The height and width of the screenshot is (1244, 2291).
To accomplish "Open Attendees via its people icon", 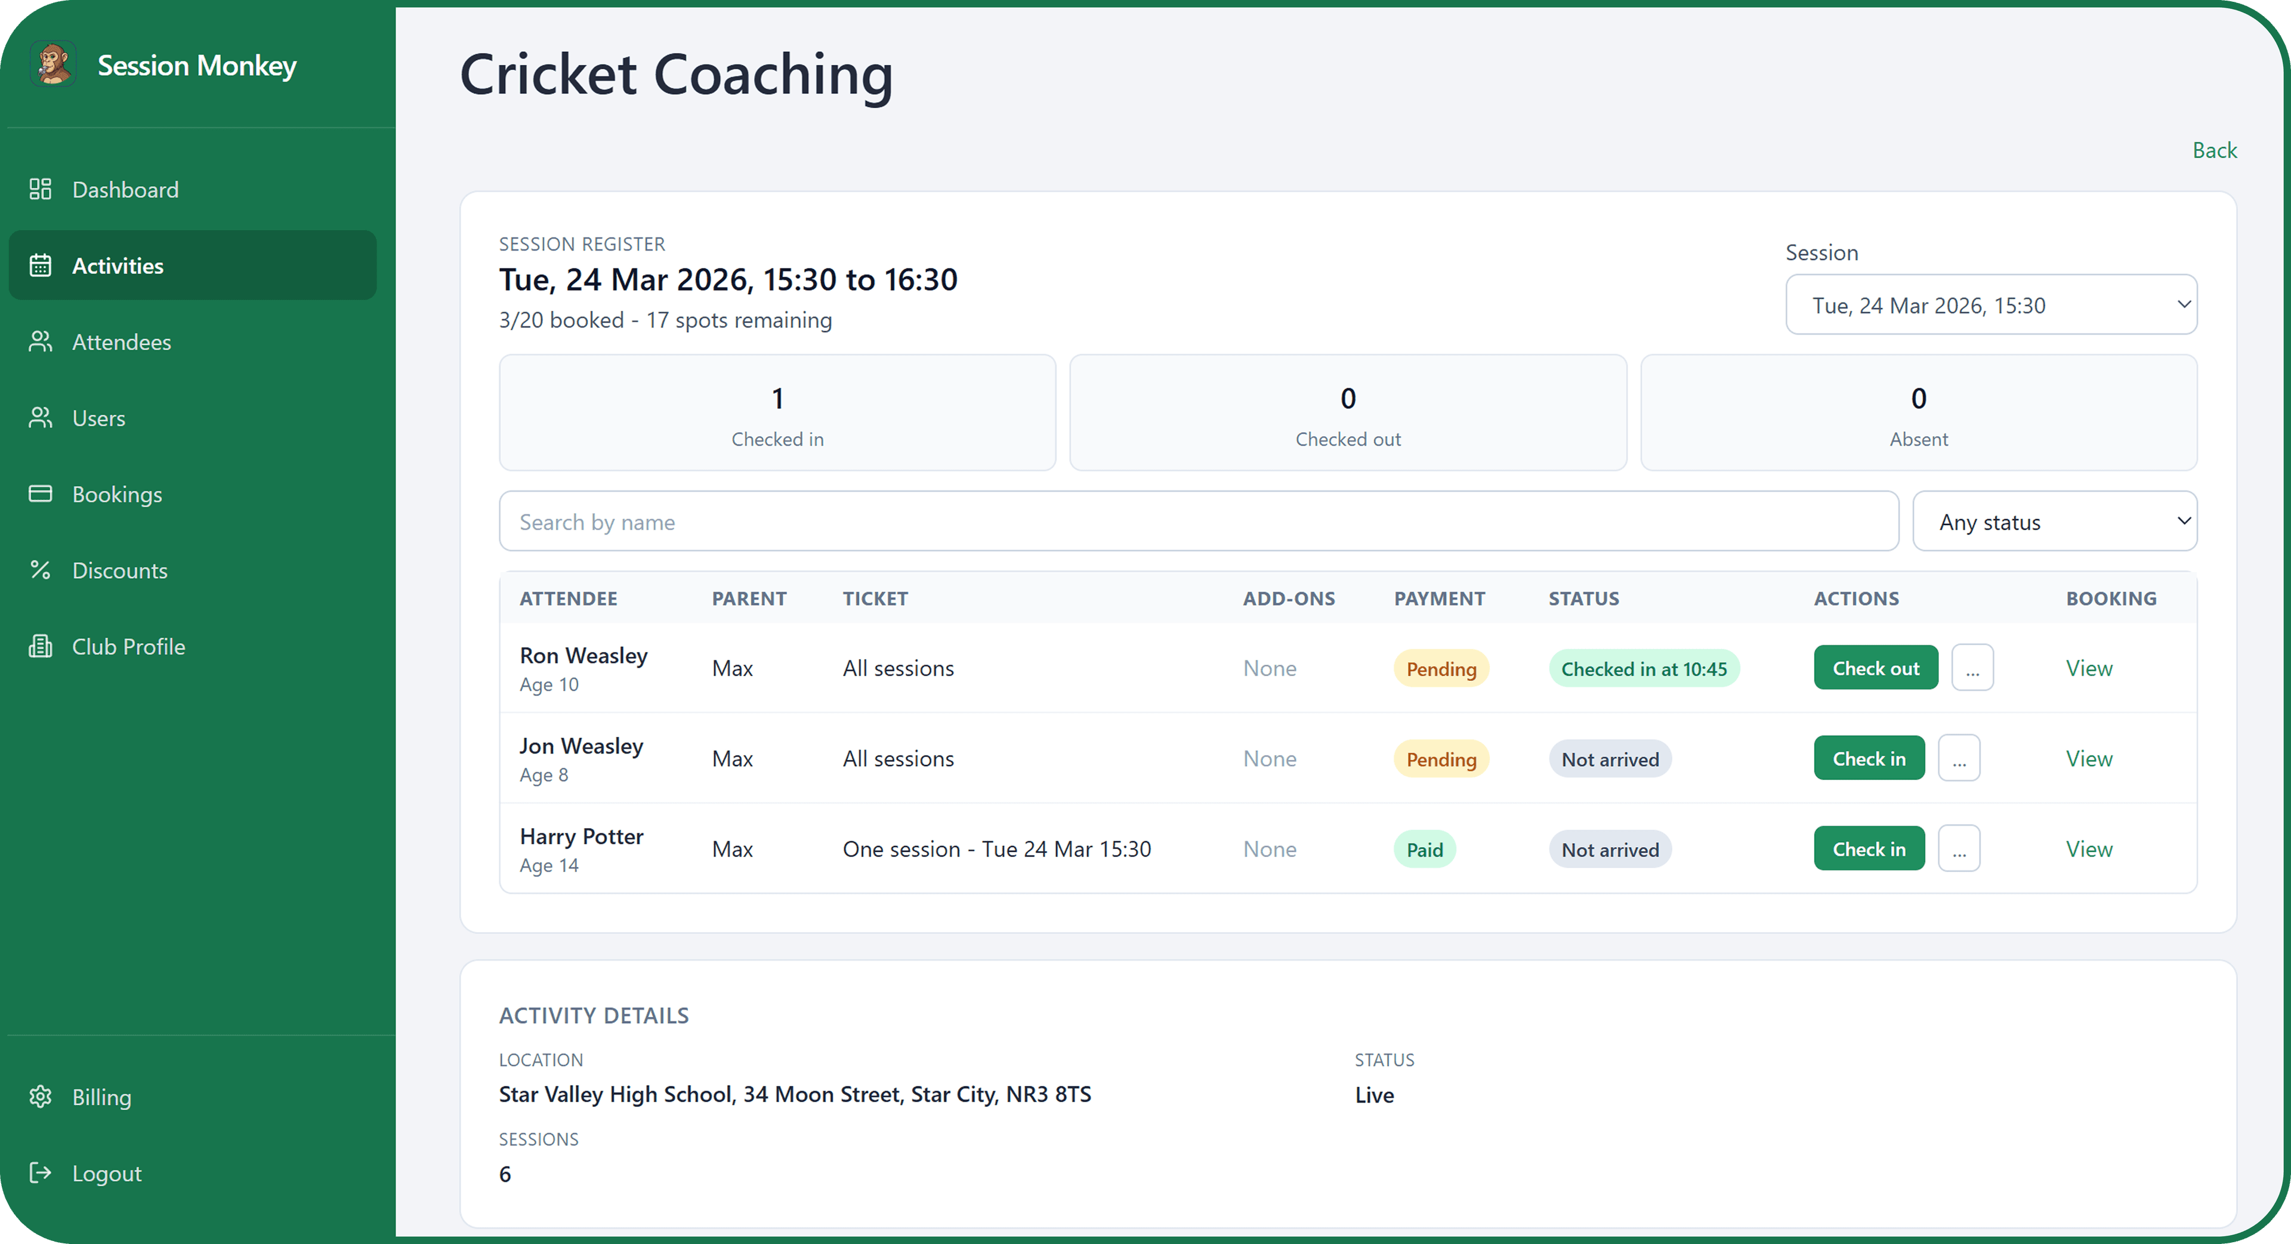I will tap(41, 341).
